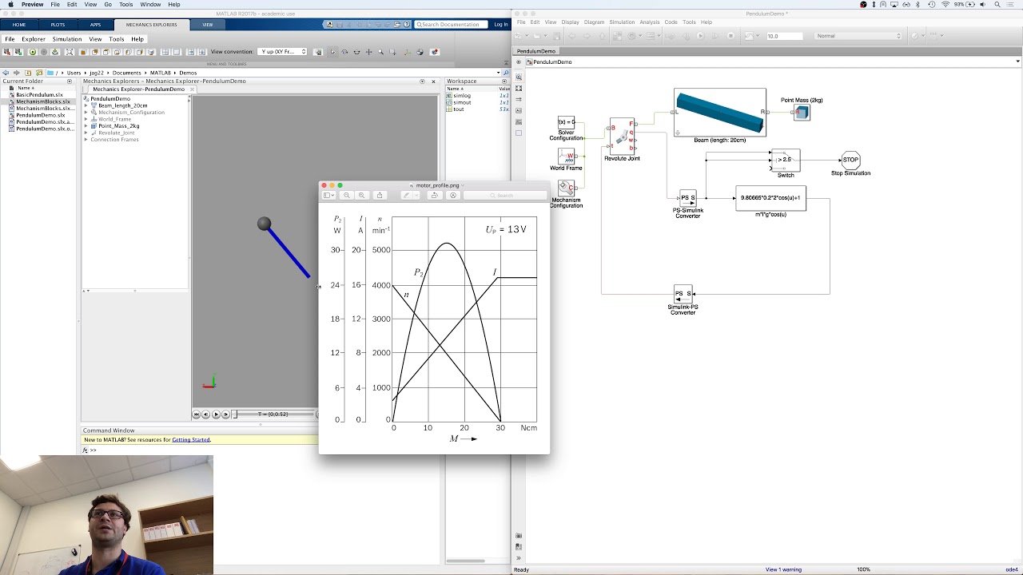Click play button in Mechanics Explorer playback
This screenshot has height=575, width=1023.
[216, 414]
